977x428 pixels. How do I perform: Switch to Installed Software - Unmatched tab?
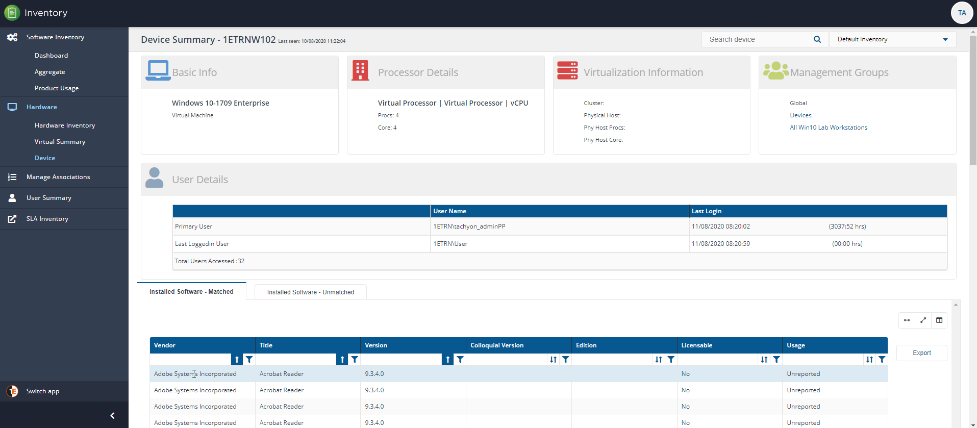pos(310,292)
